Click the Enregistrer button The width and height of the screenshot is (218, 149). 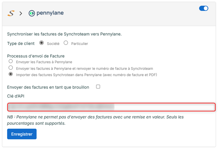[22, 134]
